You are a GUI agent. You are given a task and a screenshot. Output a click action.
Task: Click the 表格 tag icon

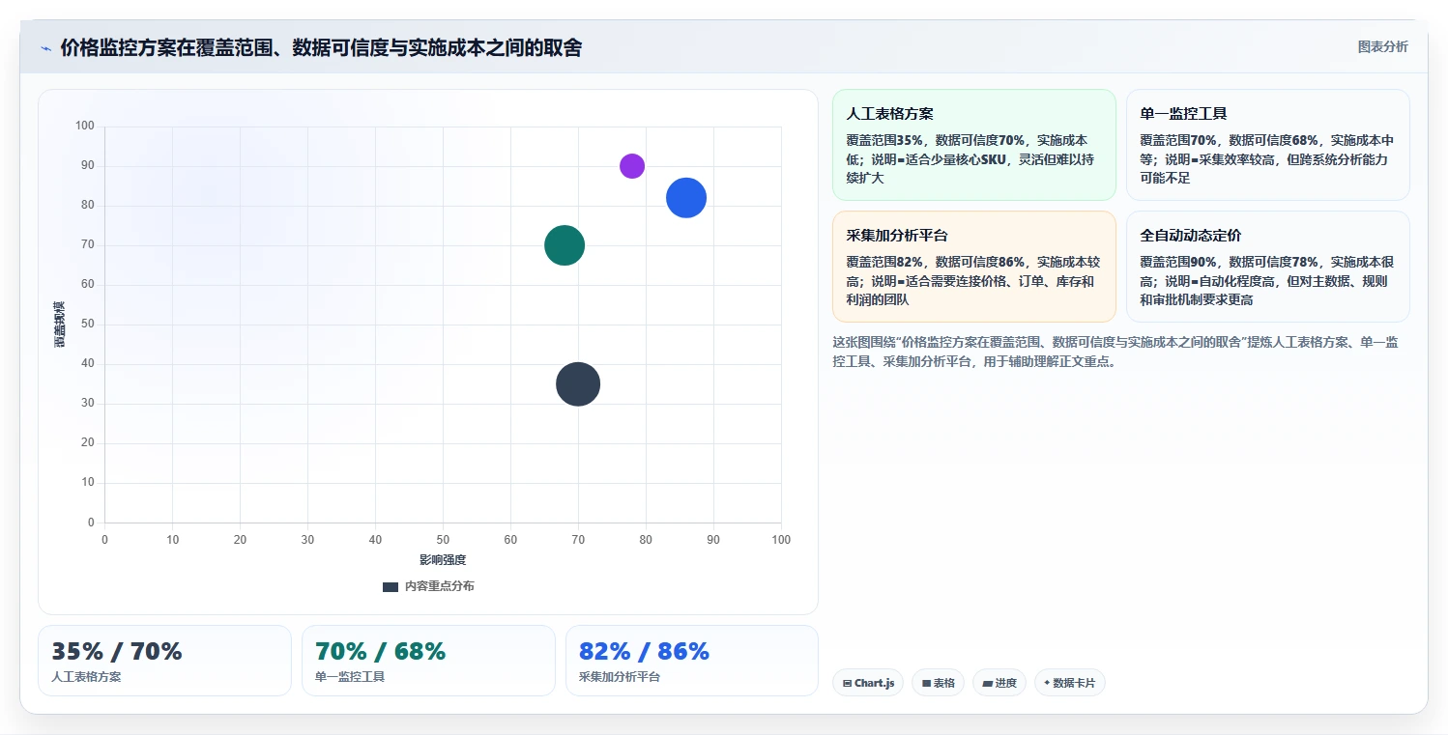pyautogui.click(x=927, y=683)
